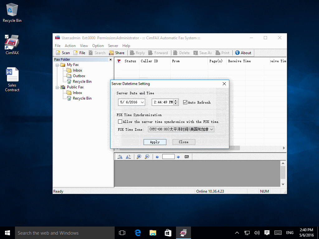
Task: Click the Close button in dialog
Action: click(x=184, y=142)
